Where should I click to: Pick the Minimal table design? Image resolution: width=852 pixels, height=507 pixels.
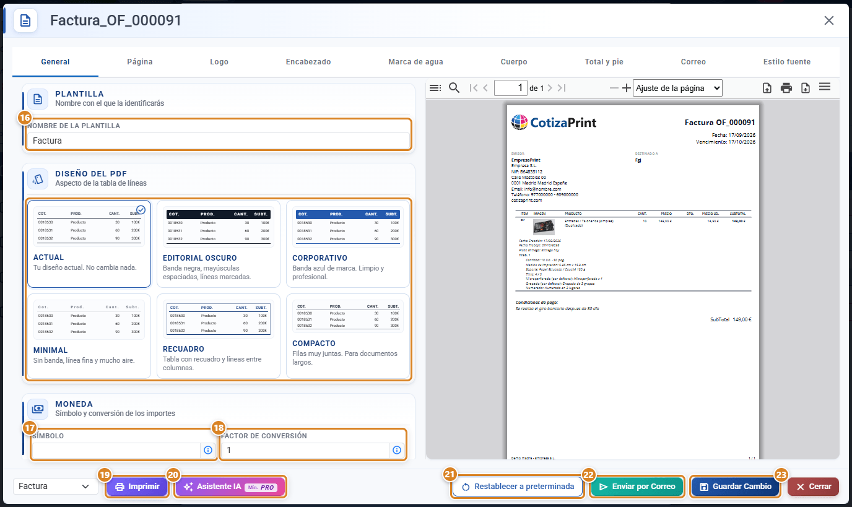click(89, 336)
